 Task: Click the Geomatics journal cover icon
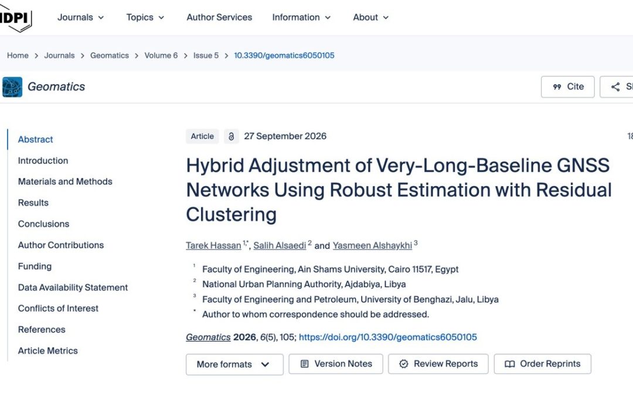[x=12, y=87]
